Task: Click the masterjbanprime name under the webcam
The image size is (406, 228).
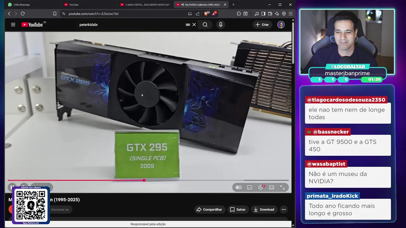Action: [347, 73]
